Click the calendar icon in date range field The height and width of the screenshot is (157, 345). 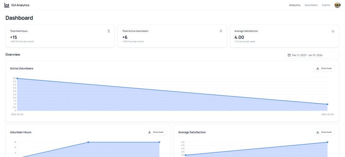[x=289, y=55]
